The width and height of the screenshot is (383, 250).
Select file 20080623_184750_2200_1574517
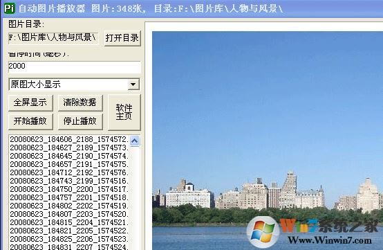69,189
